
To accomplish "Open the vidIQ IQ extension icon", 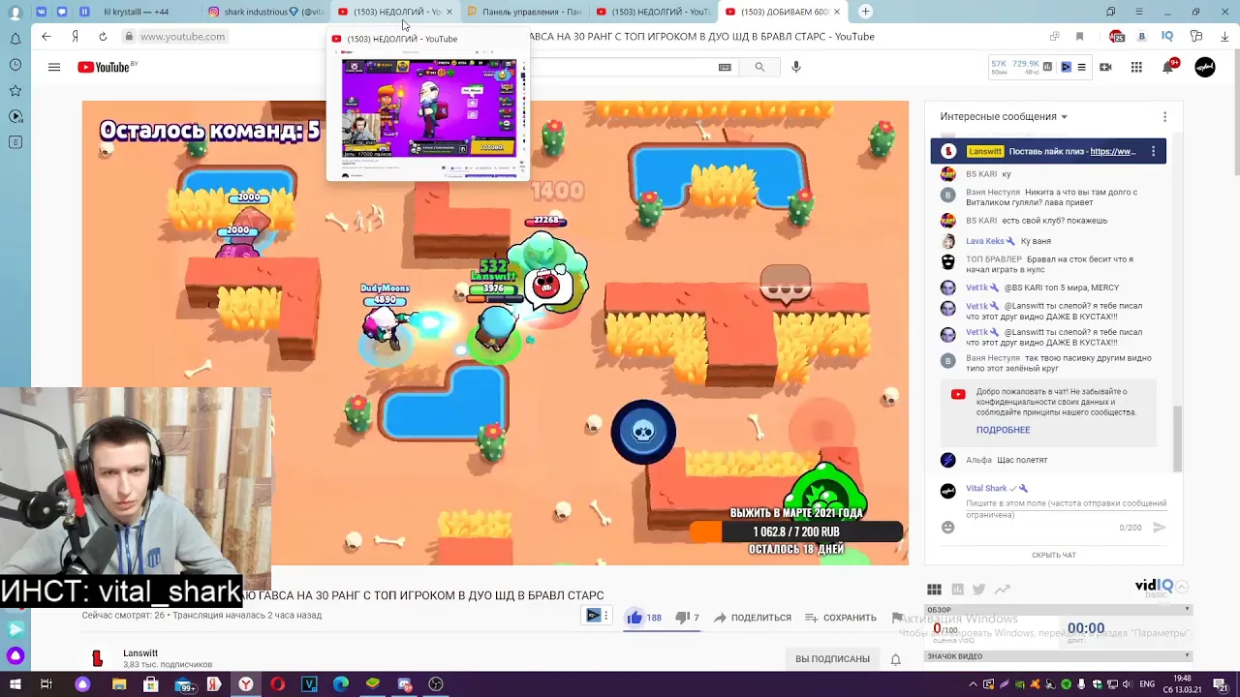I will pyautogui.click(x=1167, y=36).
